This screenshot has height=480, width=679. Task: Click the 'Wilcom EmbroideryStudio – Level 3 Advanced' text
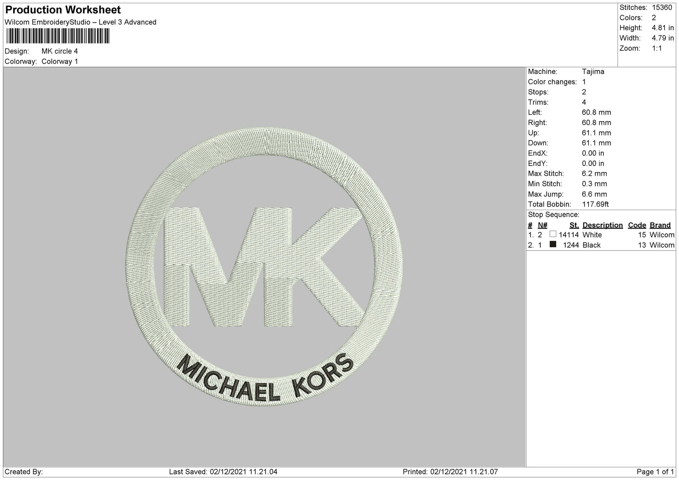pos(80,22)
